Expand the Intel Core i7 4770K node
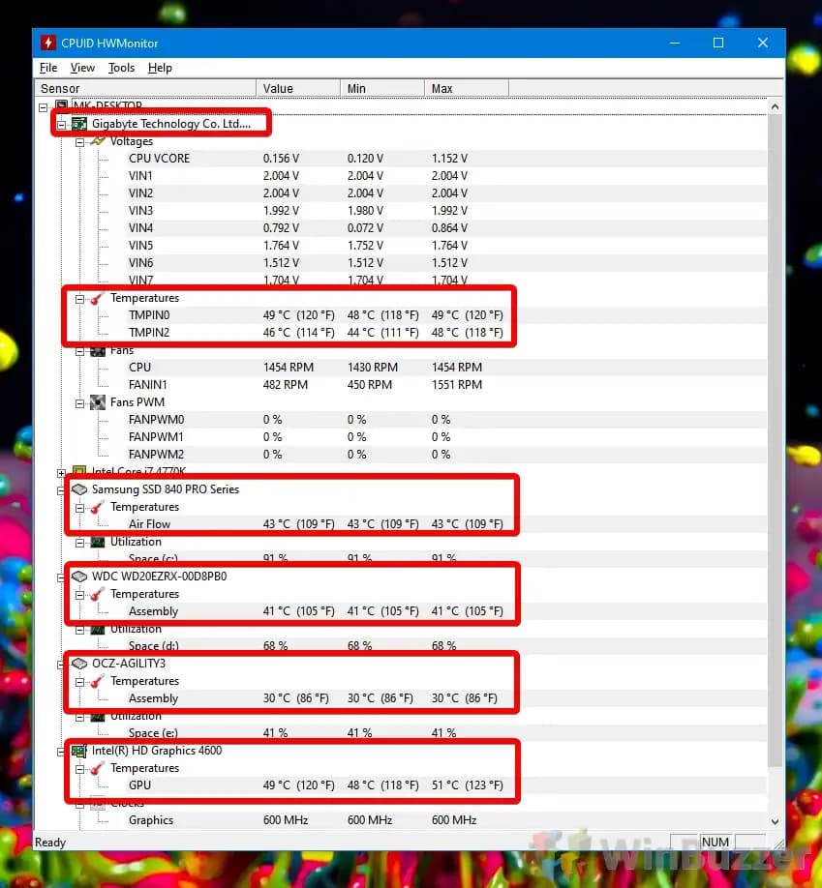 click(62, 473)
